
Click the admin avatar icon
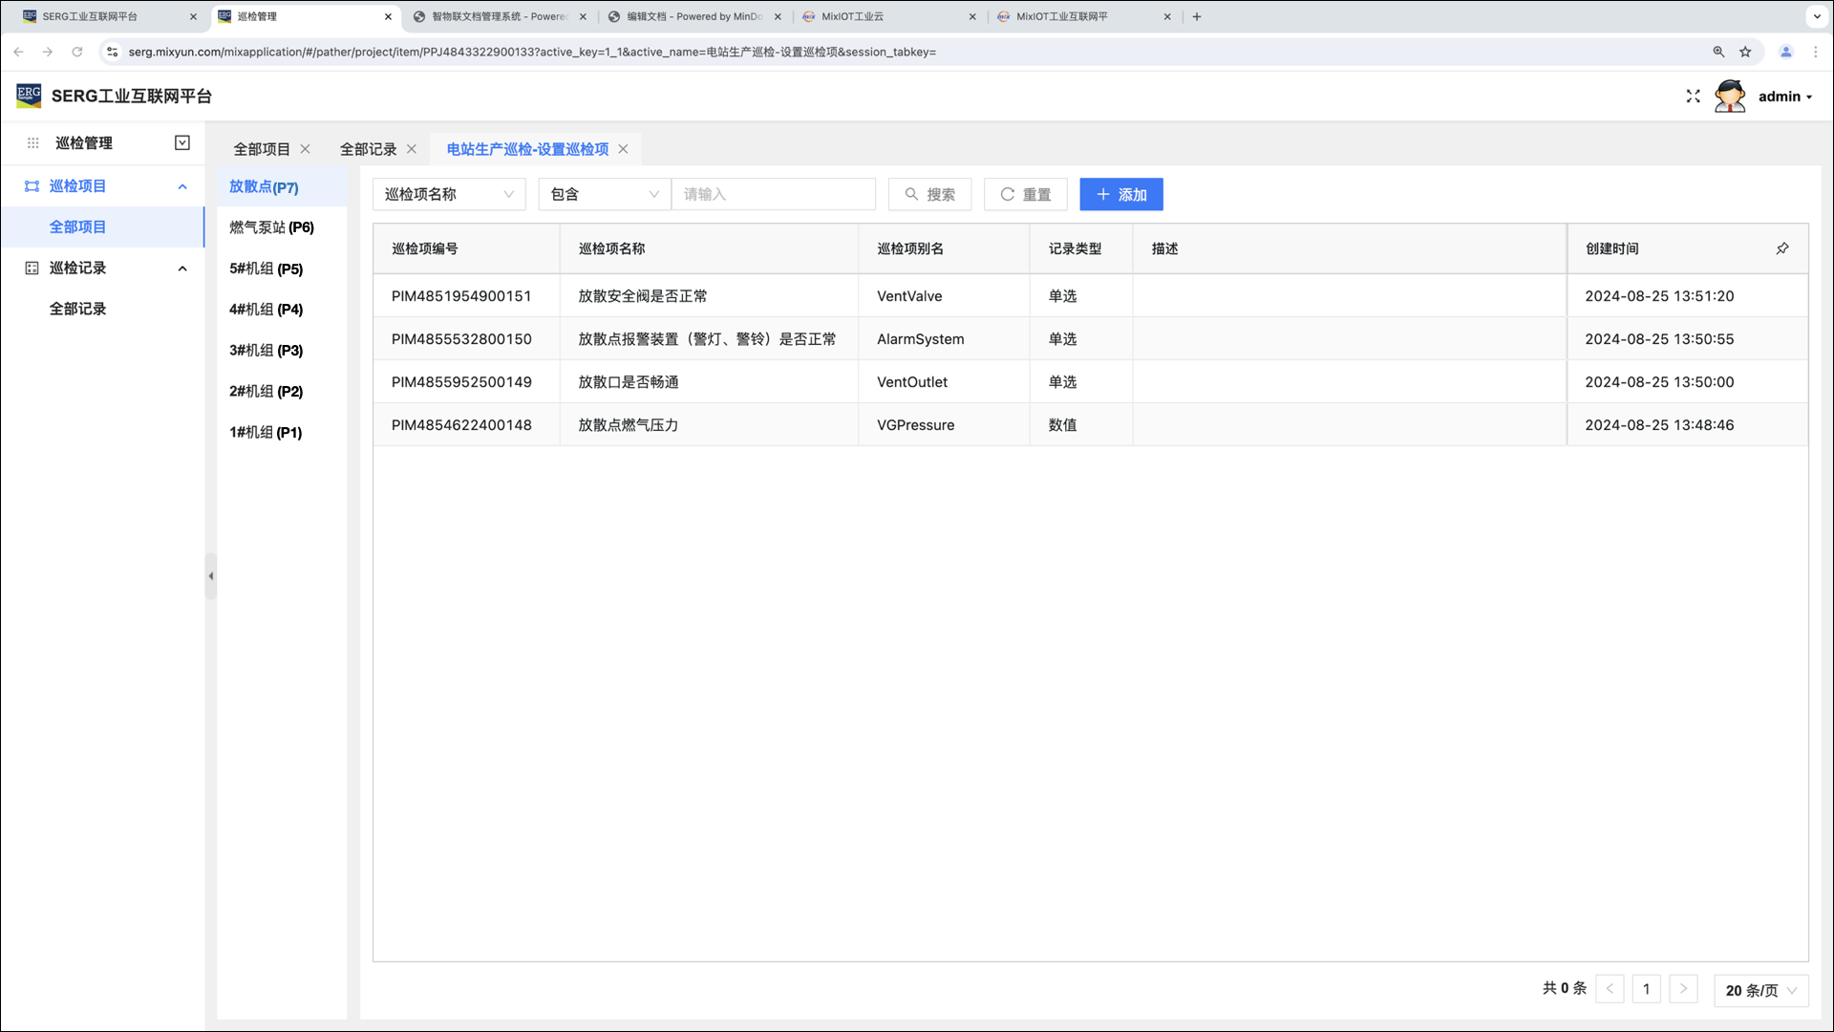[1729, 97]
